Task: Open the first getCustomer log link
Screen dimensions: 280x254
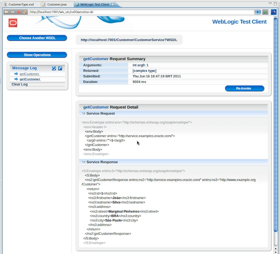Action: (x=30, y=74)
